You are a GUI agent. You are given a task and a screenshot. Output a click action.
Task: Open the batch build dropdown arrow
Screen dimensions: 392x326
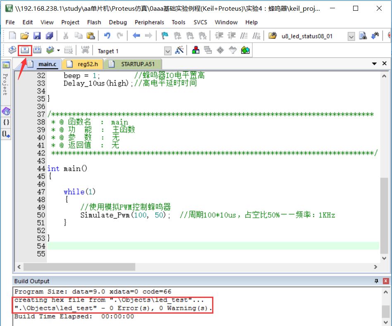click(58, 50)
